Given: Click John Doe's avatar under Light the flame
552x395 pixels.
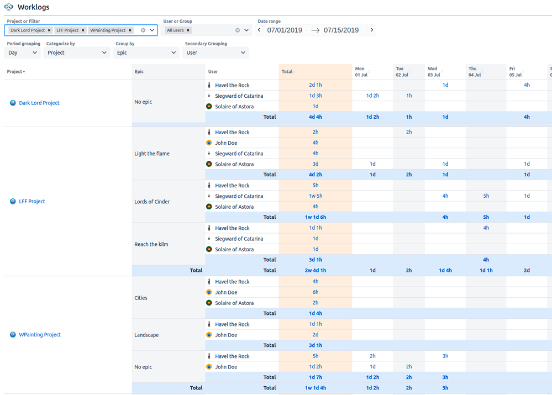Looking at the screenshot, I should coord(209,143).
